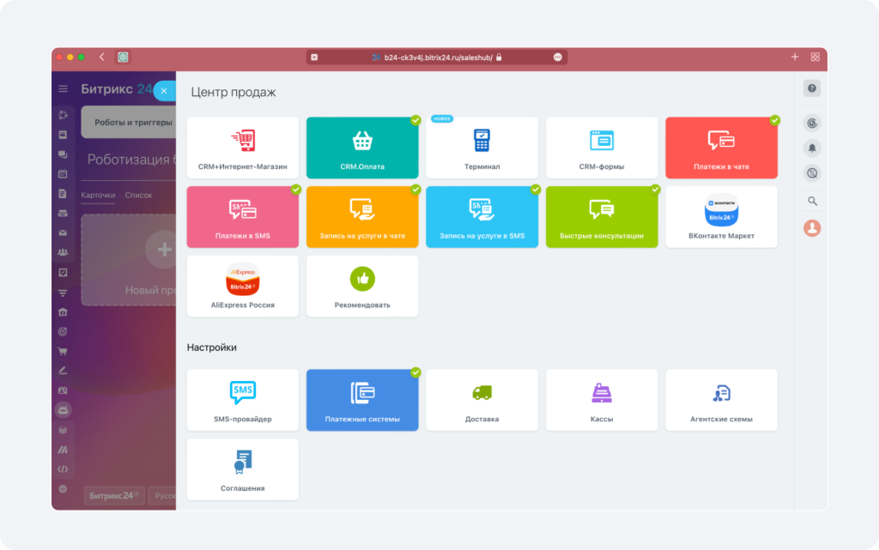
Task: Click the browser address bar URL
Action: click(438, 57)
